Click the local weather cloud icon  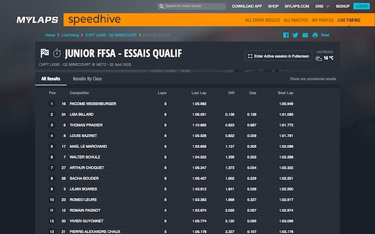[319, 58]
